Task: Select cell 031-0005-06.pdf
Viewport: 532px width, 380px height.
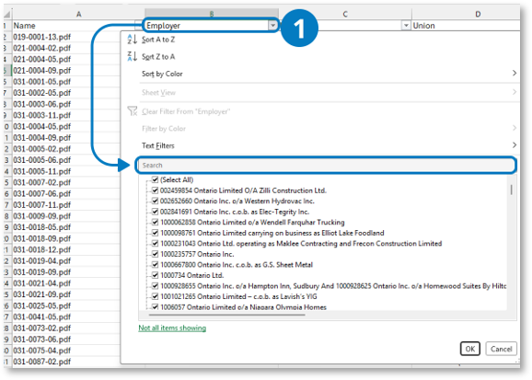Action: click(x=66, y=160)
